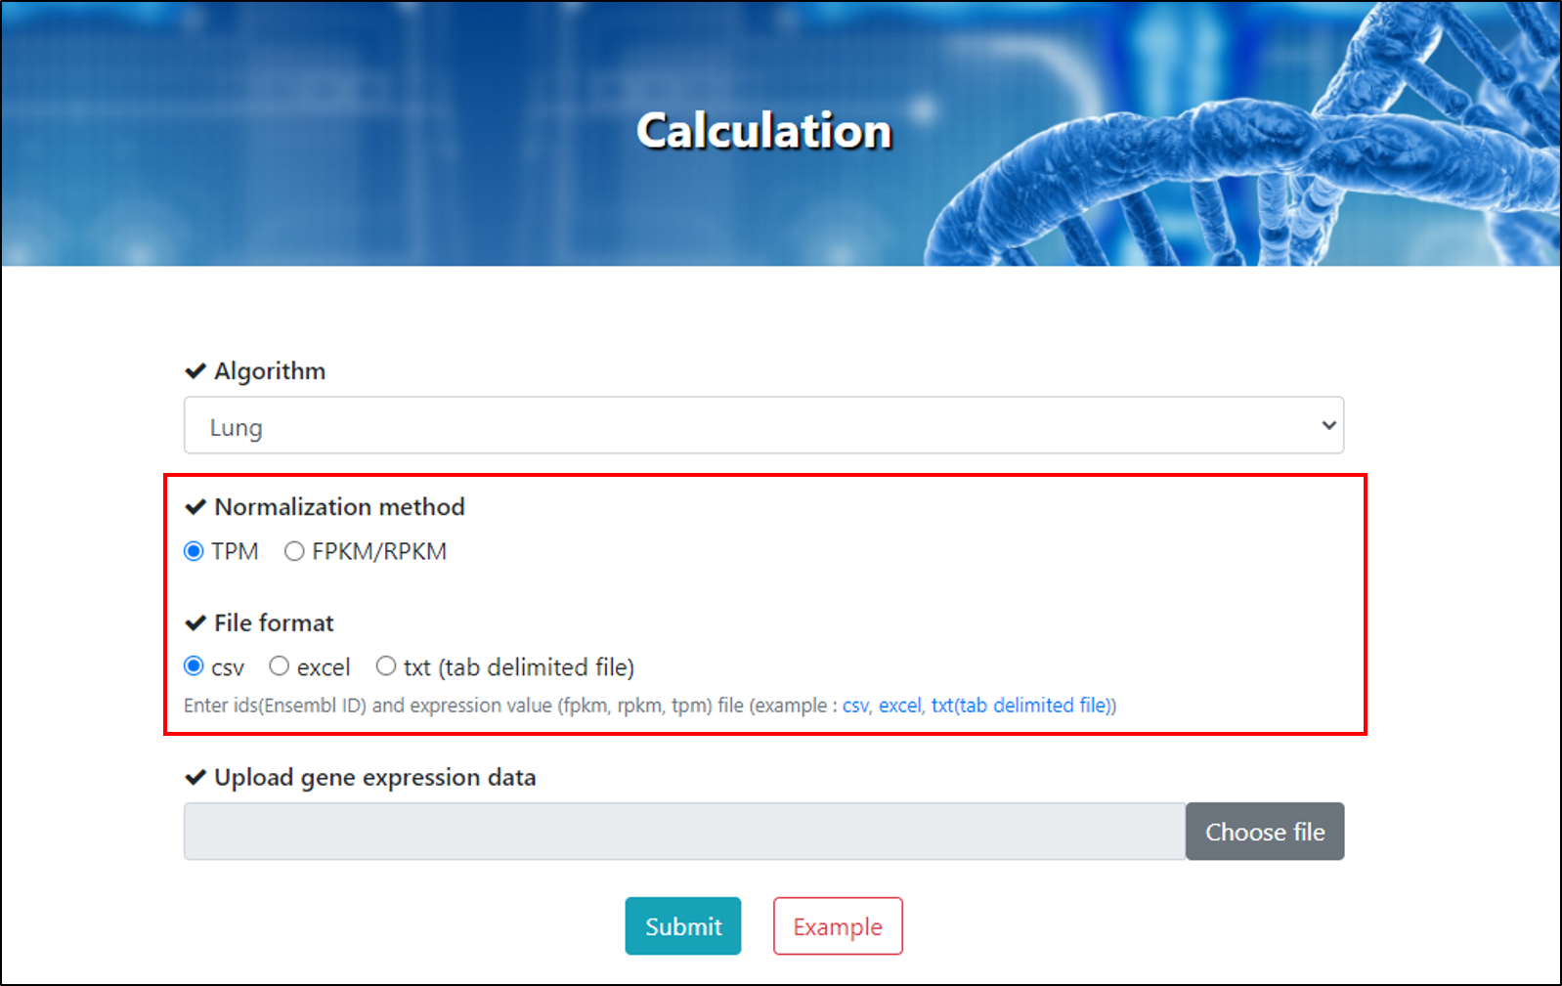Viewport: 1562px width, 986px height.
Task: Select the FPKM/RPKM radio option
Action: coord(294,551)
